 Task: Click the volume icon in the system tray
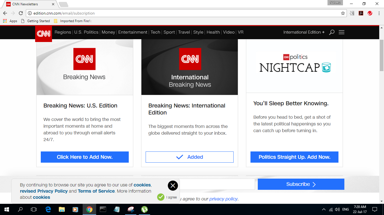click(337, 209)
